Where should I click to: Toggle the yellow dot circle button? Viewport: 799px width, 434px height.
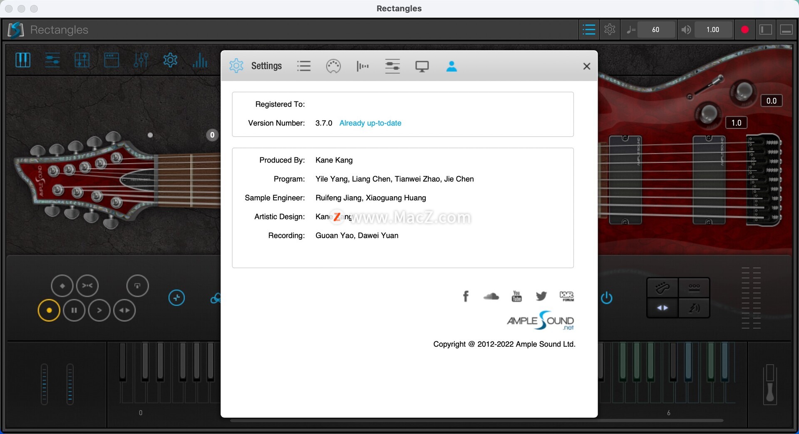(49, 311)
